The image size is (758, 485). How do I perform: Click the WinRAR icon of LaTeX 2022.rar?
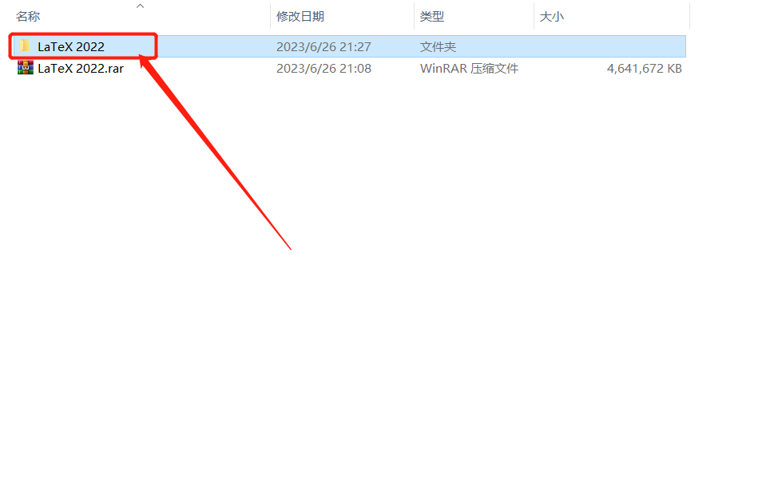click(25, 68)
